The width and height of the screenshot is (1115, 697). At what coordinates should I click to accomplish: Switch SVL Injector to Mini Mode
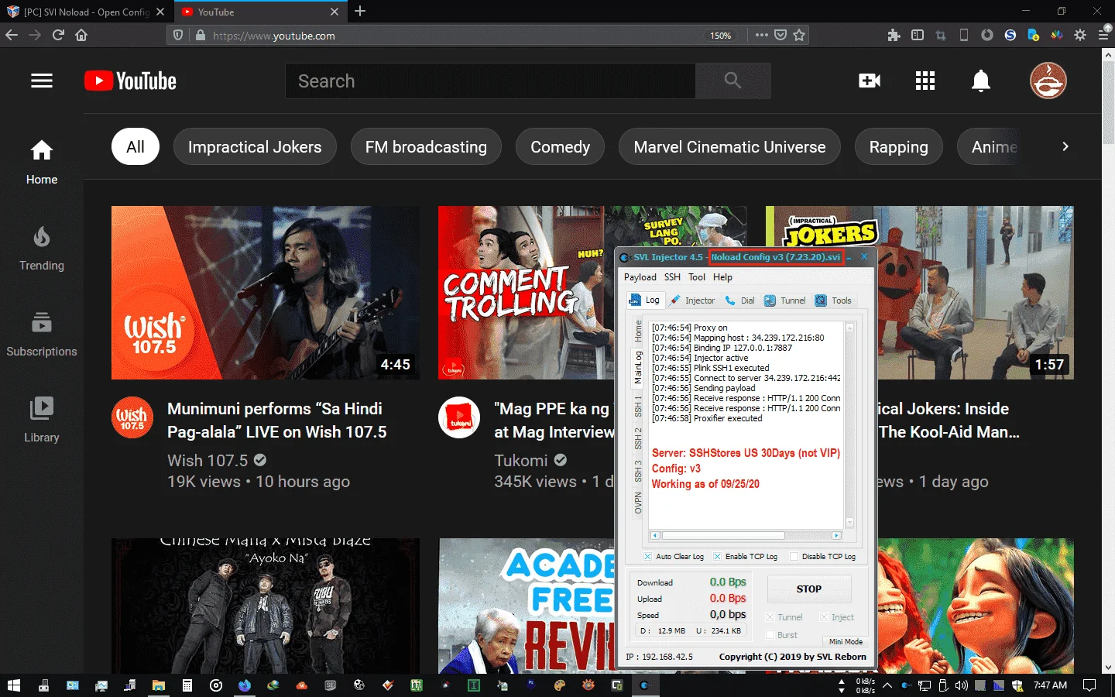846,641
